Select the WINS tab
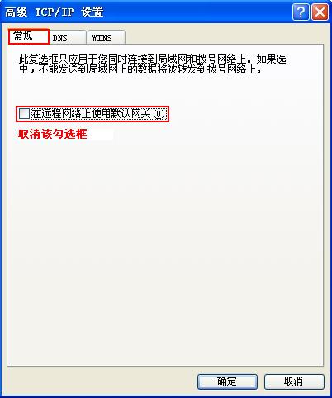This screenshot has height=398, width=332. pyautogui.click(x=107, y=37)
